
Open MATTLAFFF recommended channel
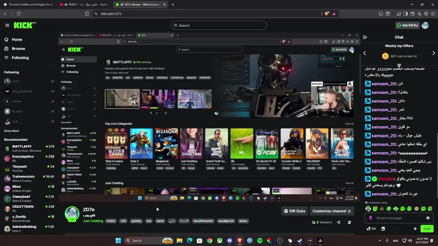(x=29, y=149)
